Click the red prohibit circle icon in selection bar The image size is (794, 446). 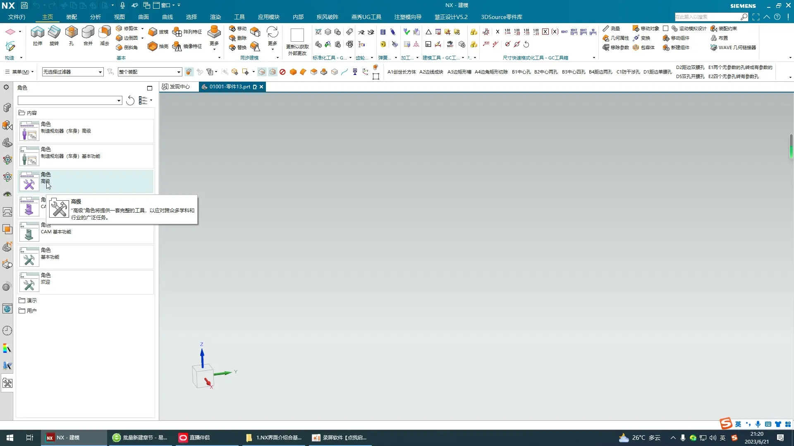282,72
